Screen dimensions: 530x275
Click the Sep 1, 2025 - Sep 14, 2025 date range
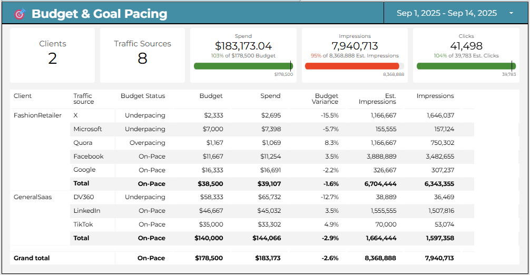[x=447, y=13]
